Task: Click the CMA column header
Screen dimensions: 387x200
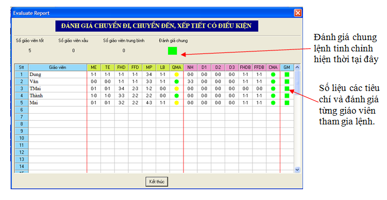Action: point(273,67)
